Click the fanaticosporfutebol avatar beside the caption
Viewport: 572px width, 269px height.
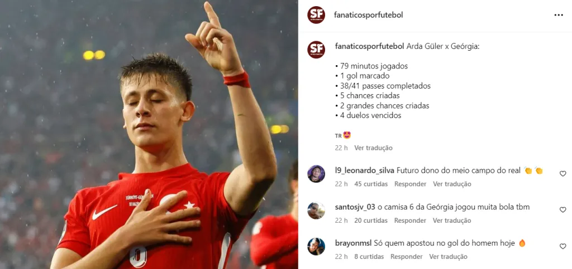tap(316, 50)
